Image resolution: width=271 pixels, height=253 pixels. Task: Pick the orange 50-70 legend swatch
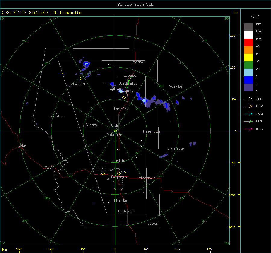pyautogui.click(x=248, y=50)
